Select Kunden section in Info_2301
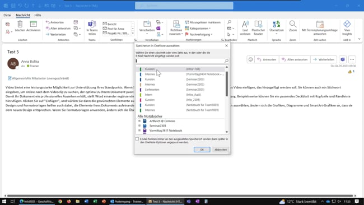Screen dimensions: 364x205 click(180, 100)
